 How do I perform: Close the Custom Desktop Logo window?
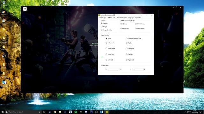(151, 15)
